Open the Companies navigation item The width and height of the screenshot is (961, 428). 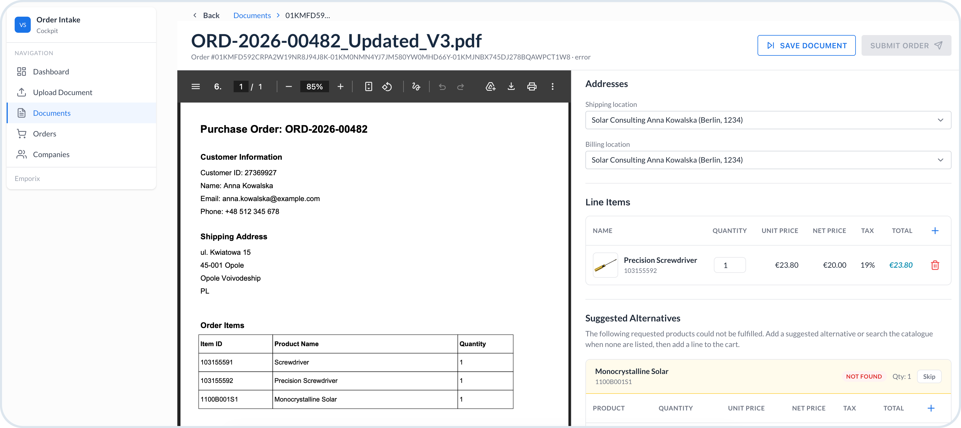(51, 154)
